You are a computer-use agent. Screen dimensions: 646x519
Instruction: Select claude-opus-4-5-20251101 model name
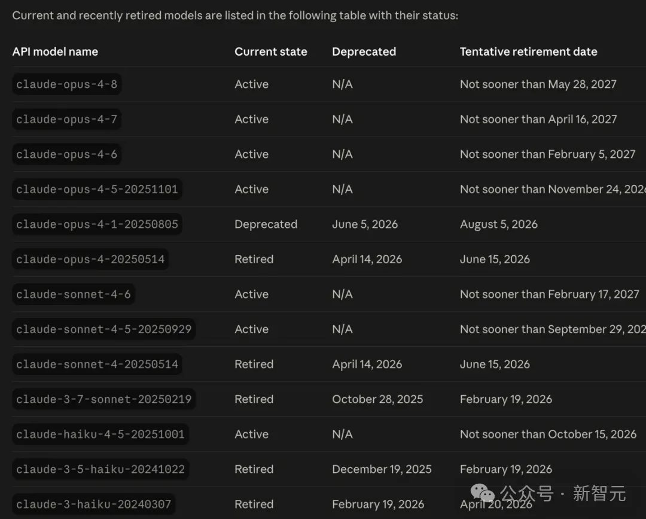pos(97,189)
